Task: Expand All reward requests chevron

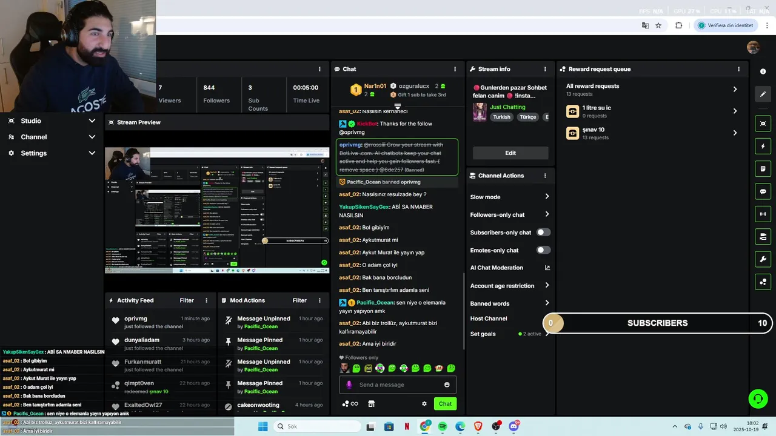Action: click(x=735, y=89)
